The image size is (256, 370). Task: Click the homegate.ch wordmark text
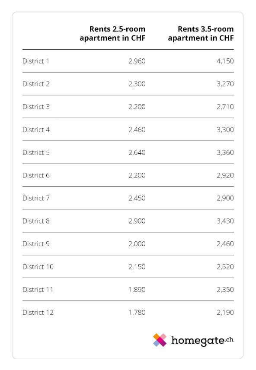pos(202,341)
